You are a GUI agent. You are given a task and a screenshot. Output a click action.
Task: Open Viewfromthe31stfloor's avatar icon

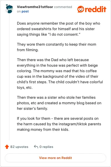[x=9, y=9]
